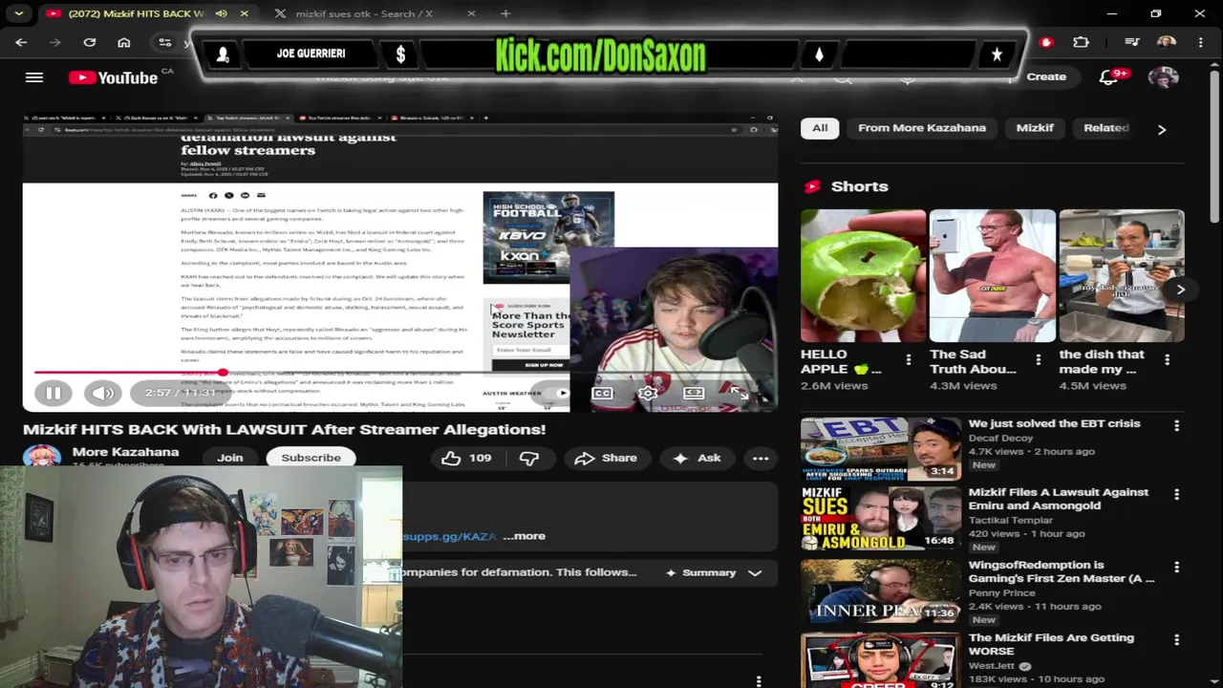Reload the current page
The image size is (1223, 688).
90,42
